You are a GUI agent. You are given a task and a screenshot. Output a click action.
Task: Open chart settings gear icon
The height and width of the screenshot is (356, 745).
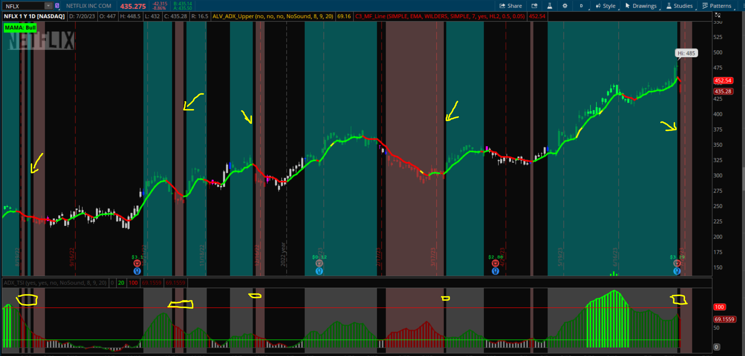565,6
